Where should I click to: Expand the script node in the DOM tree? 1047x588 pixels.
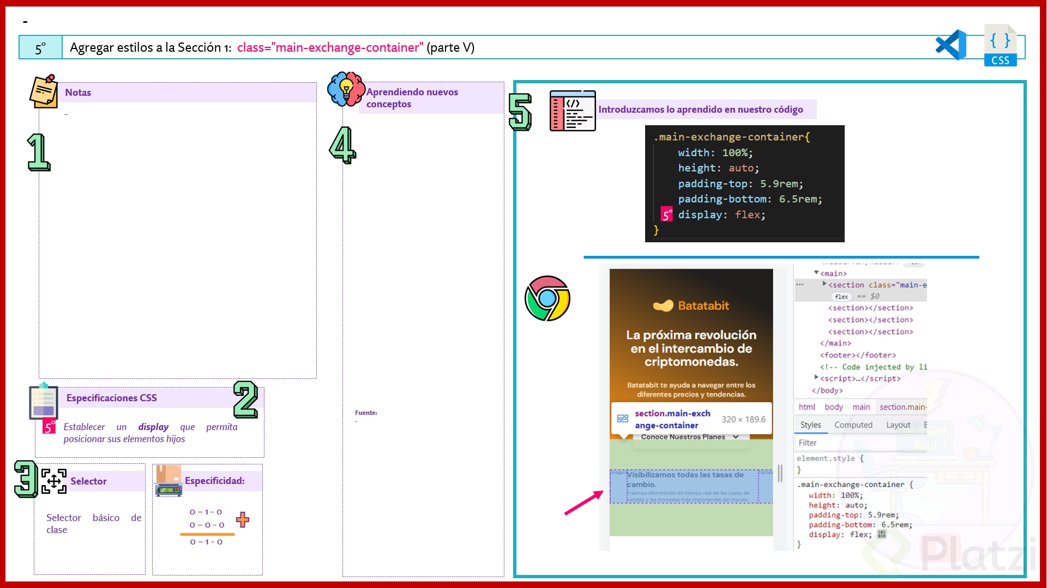pos(816,377)
